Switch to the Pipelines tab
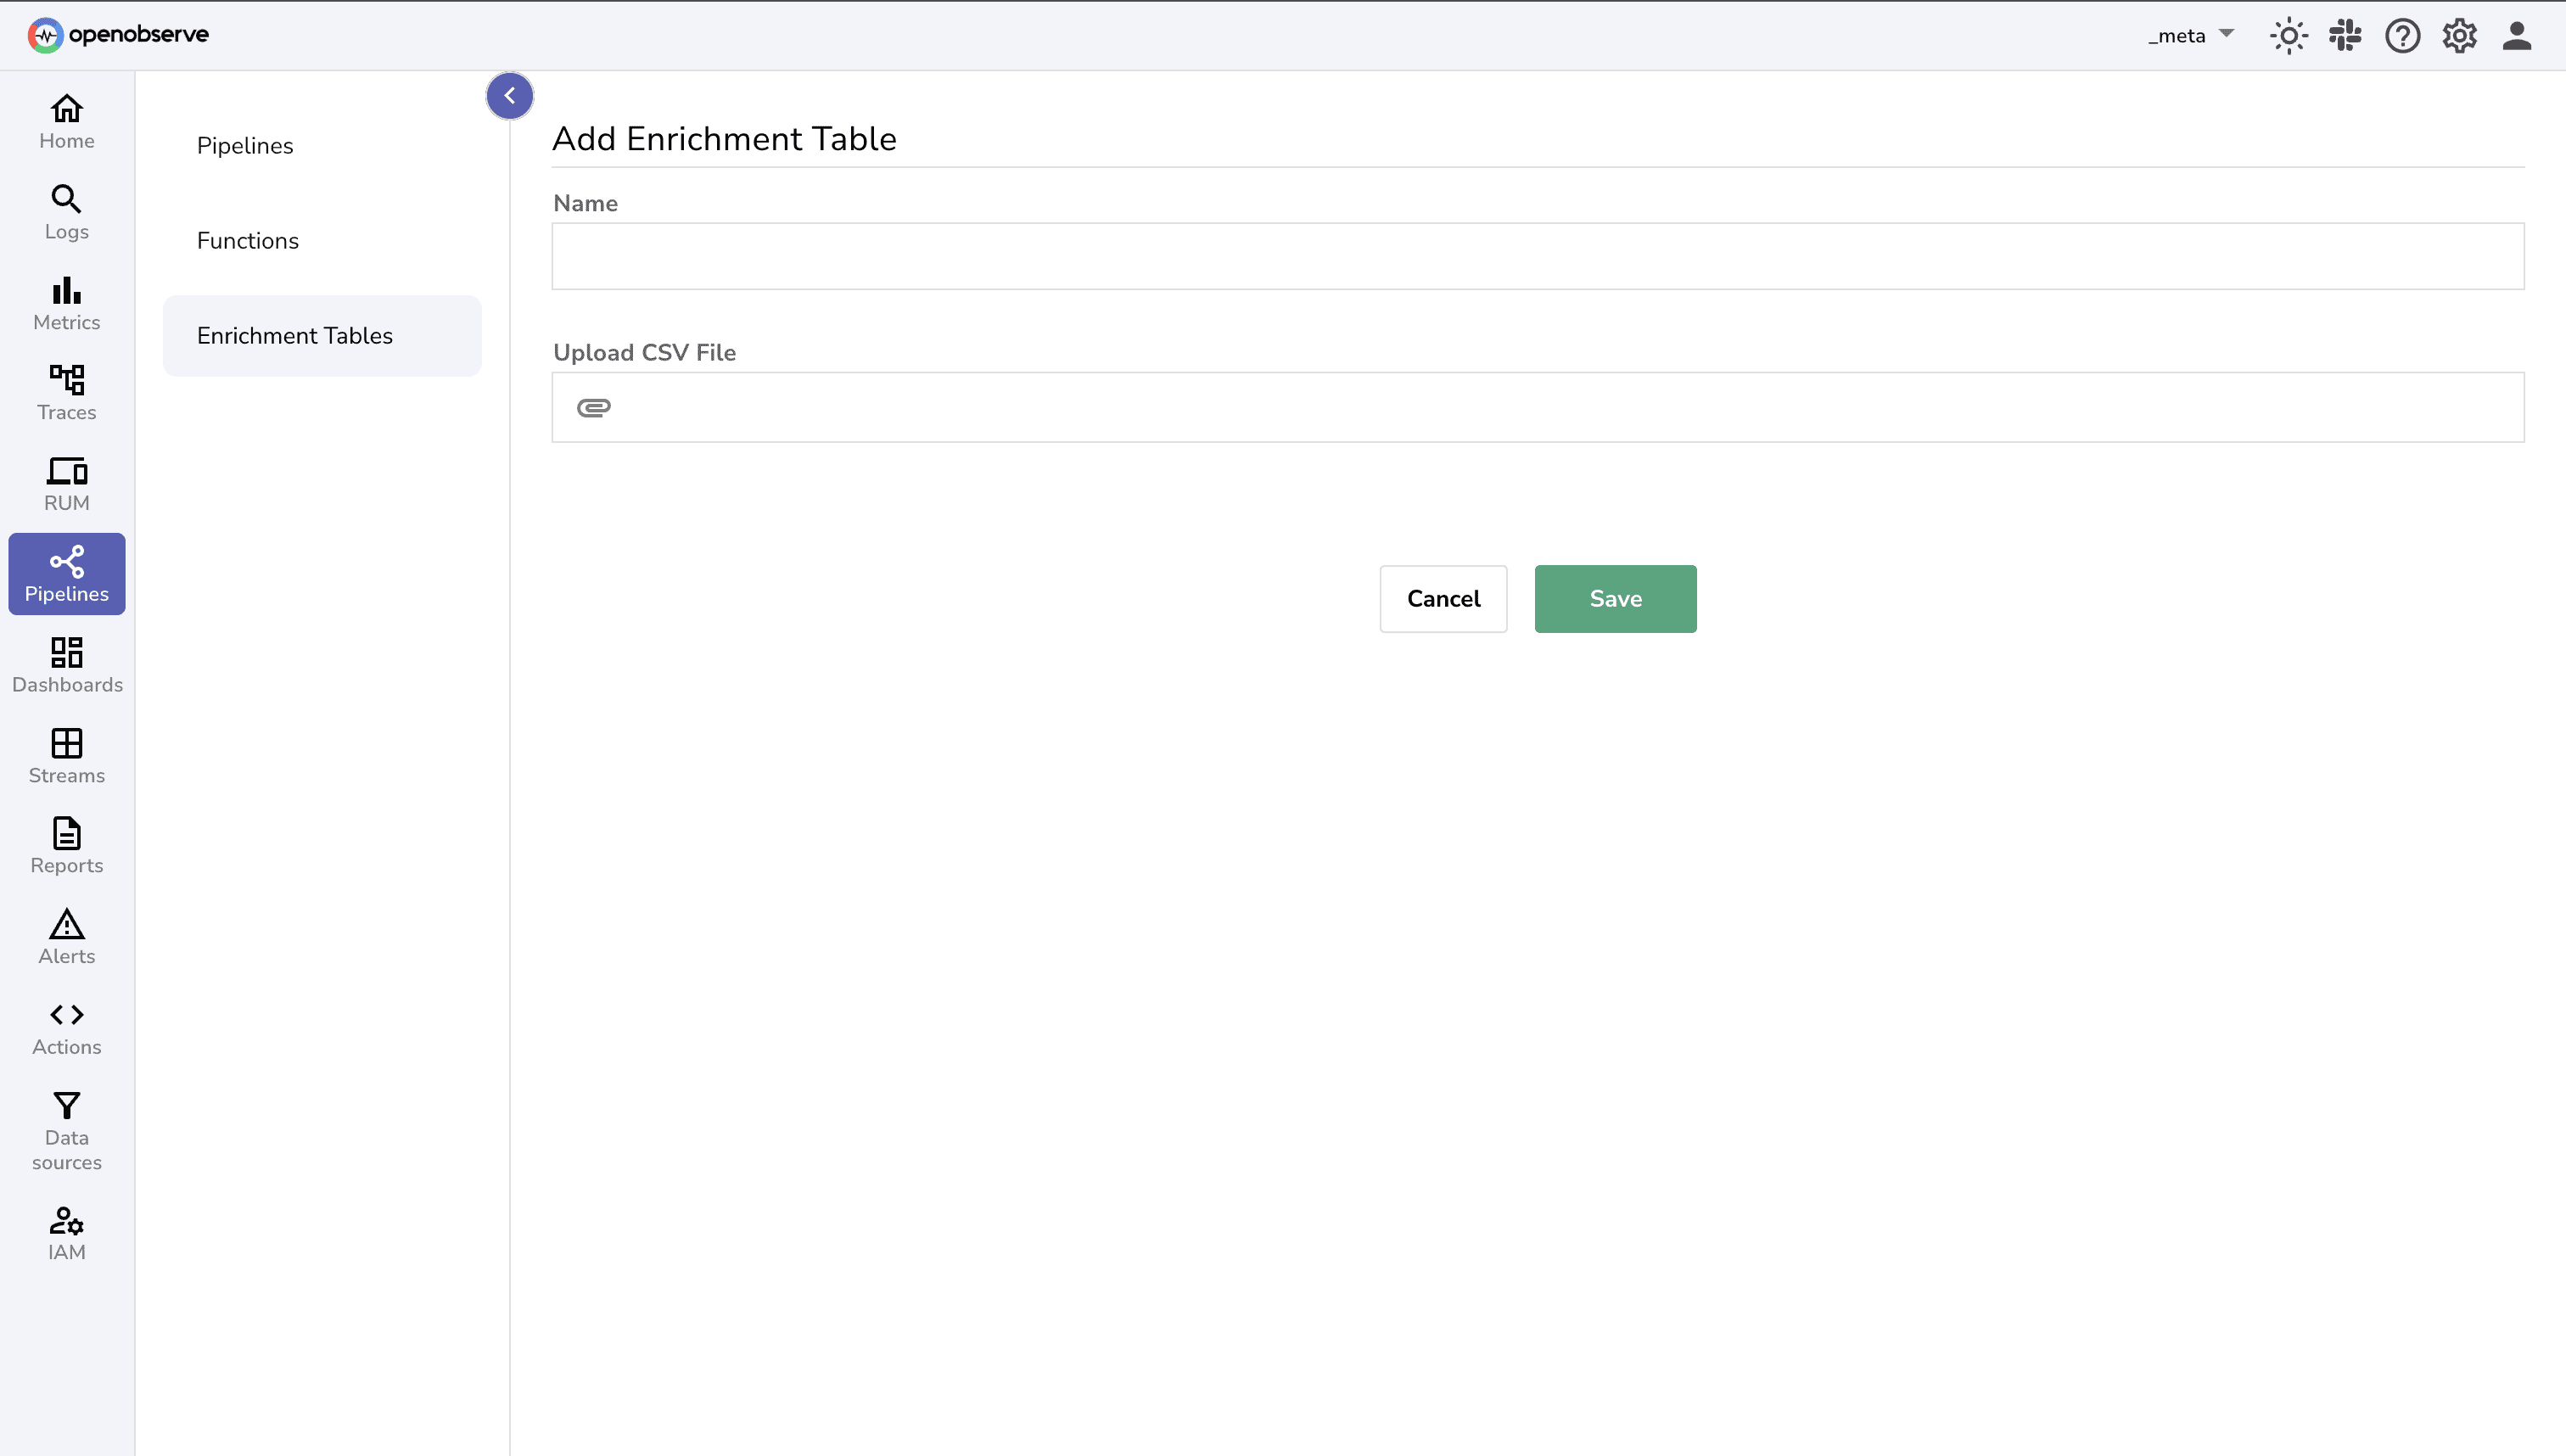2566x1456 pixels. [x=245, y=145]
